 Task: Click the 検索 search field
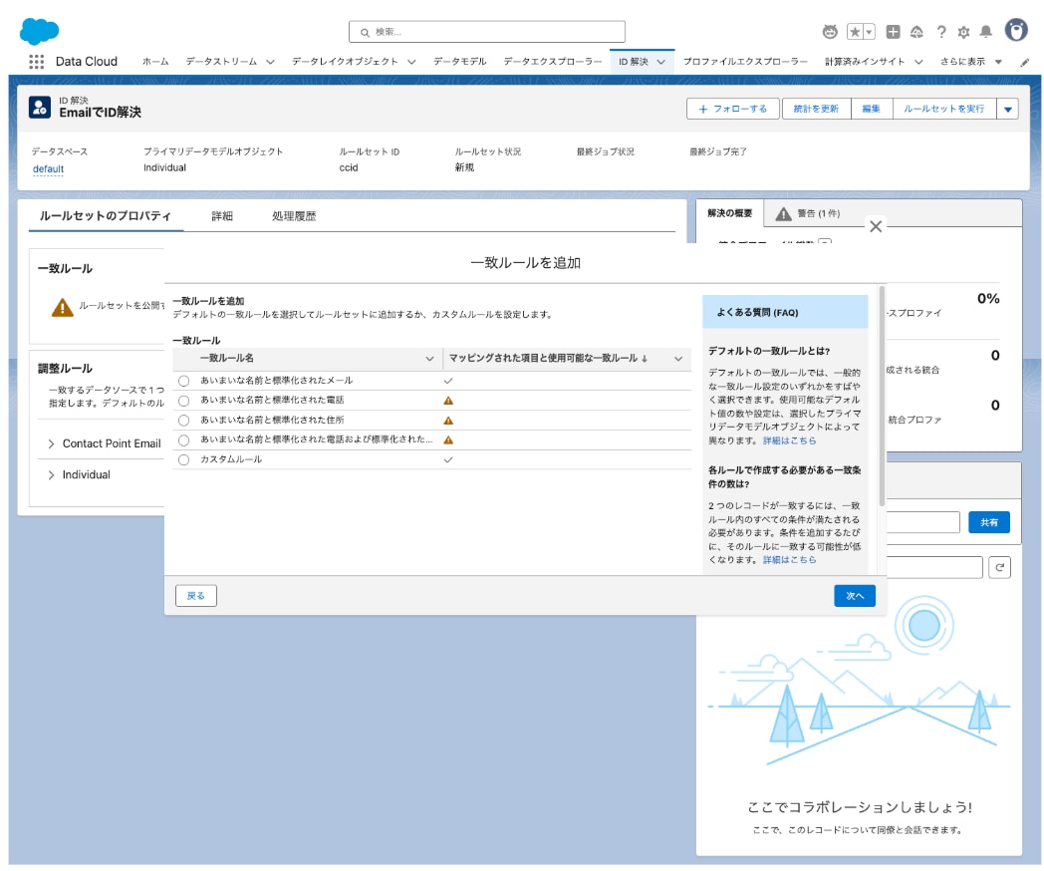[487, 32]
